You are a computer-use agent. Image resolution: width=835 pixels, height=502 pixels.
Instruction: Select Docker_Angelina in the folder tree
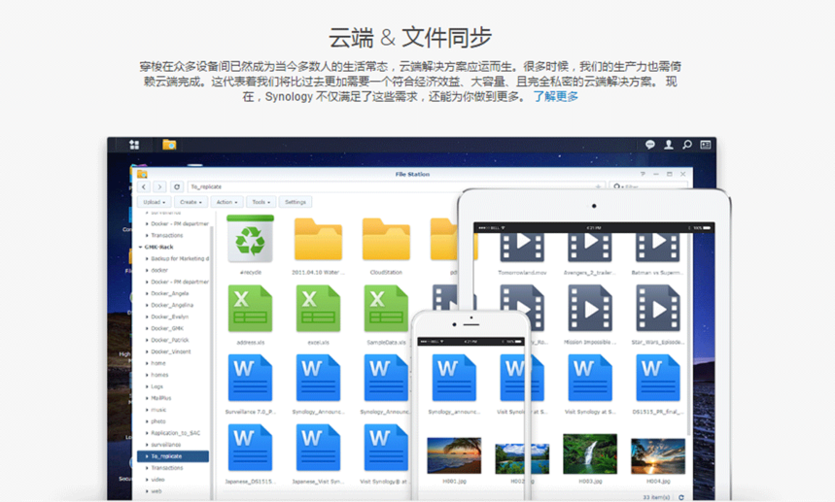tap(172, 305)
